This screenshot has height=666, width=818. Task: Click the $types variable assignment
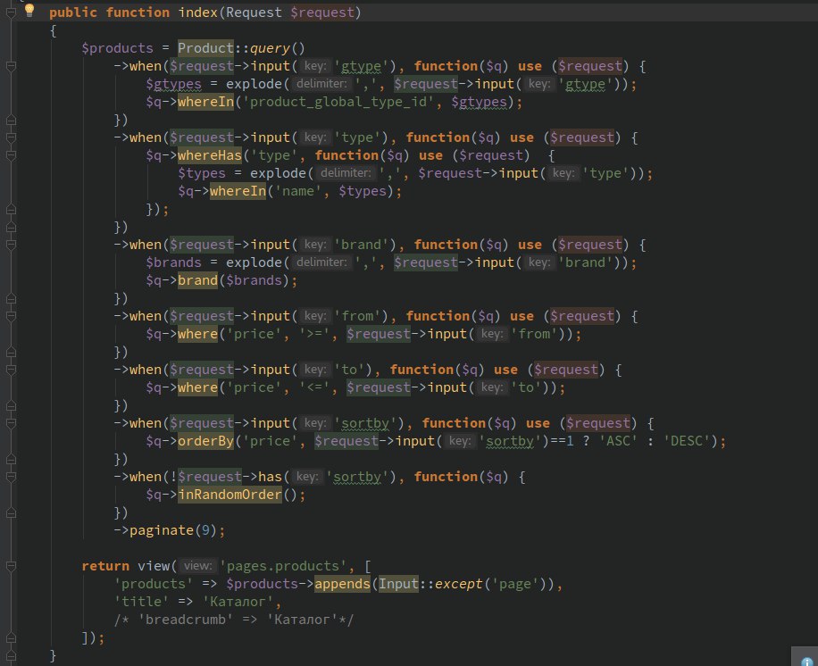tap(202, 173)
